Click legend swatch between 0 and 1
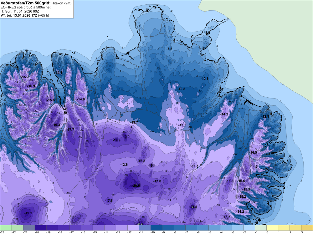 (x=272, y=228)
